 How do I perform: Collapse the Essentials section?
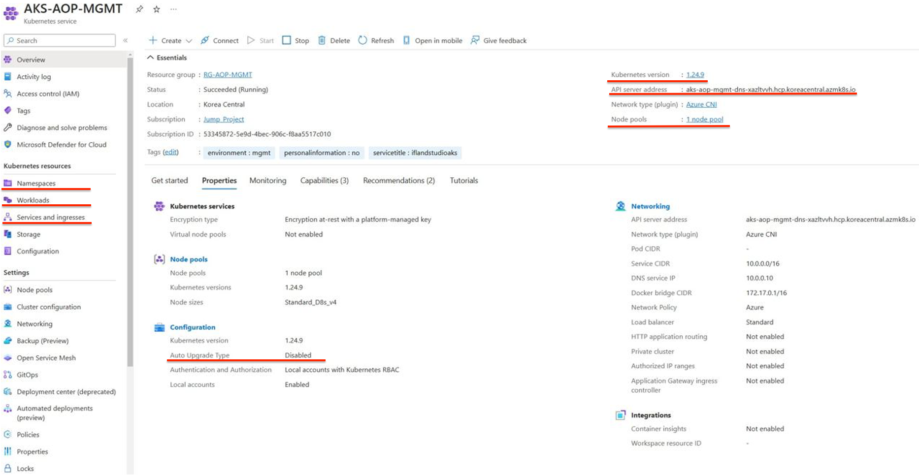(167, 58)
